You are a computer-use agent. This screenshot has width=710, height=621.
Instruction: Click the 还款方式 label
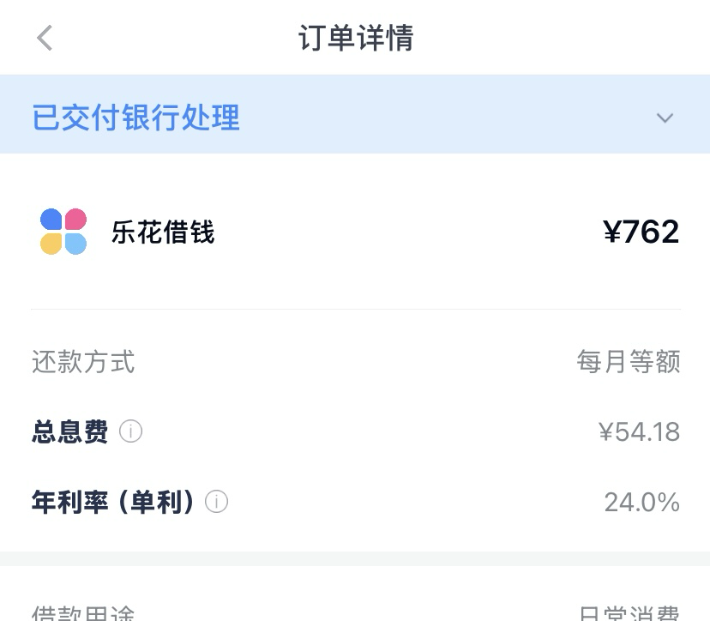83,362
